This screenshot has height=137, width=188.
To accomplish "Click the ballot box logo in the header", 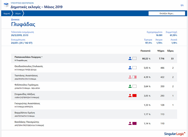I will point(5,5).
